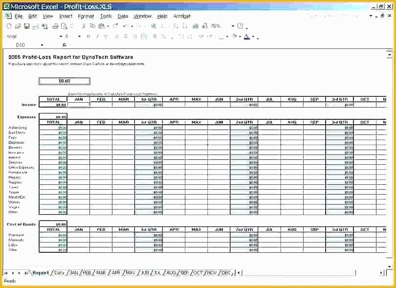Click the horizontal scrollbar left arrow

(x=239, y=273)
